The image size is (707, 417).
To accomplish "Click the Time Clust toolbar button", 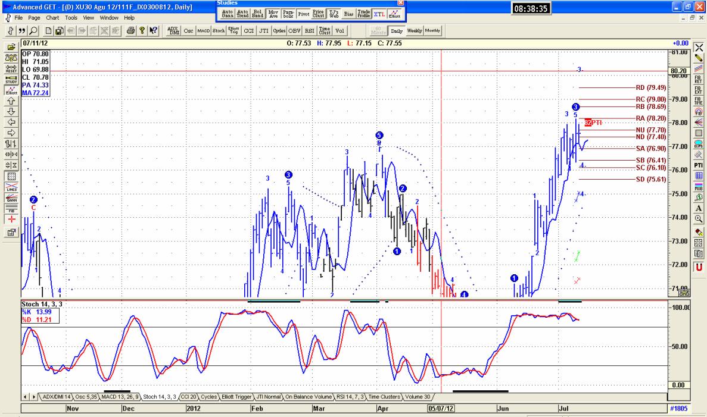I will tap(325, 30).
